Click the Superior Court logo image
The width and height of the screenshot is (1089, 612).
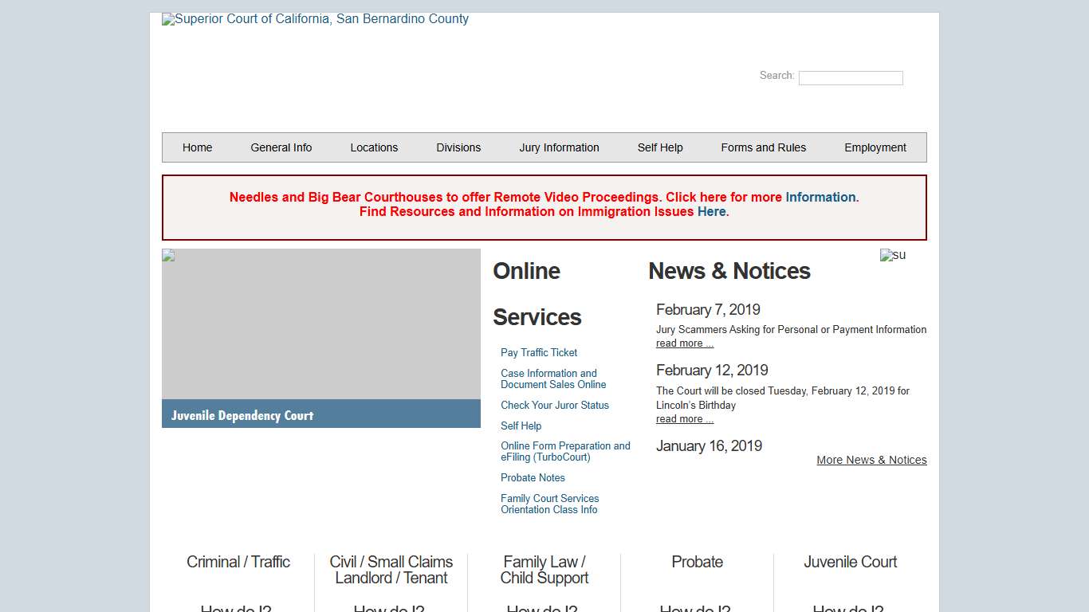click(x=316, y=19)
